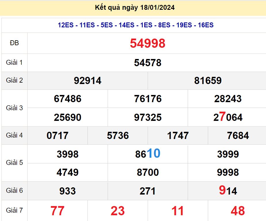Select the red Giải 7 number 48
266x221 pixels.
click(238, 211)
